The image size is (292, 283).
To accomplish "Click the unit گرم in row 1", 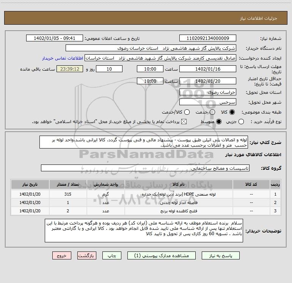I will [105, 194].
